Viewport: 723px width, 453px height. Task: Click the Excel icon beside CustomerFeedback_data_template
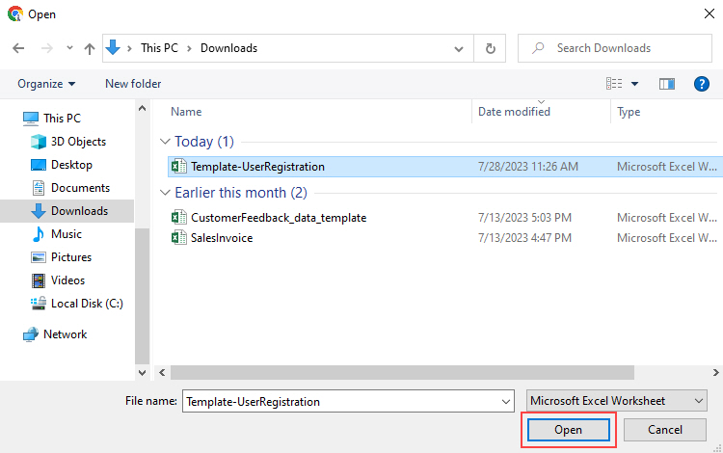tap(179, 218)
